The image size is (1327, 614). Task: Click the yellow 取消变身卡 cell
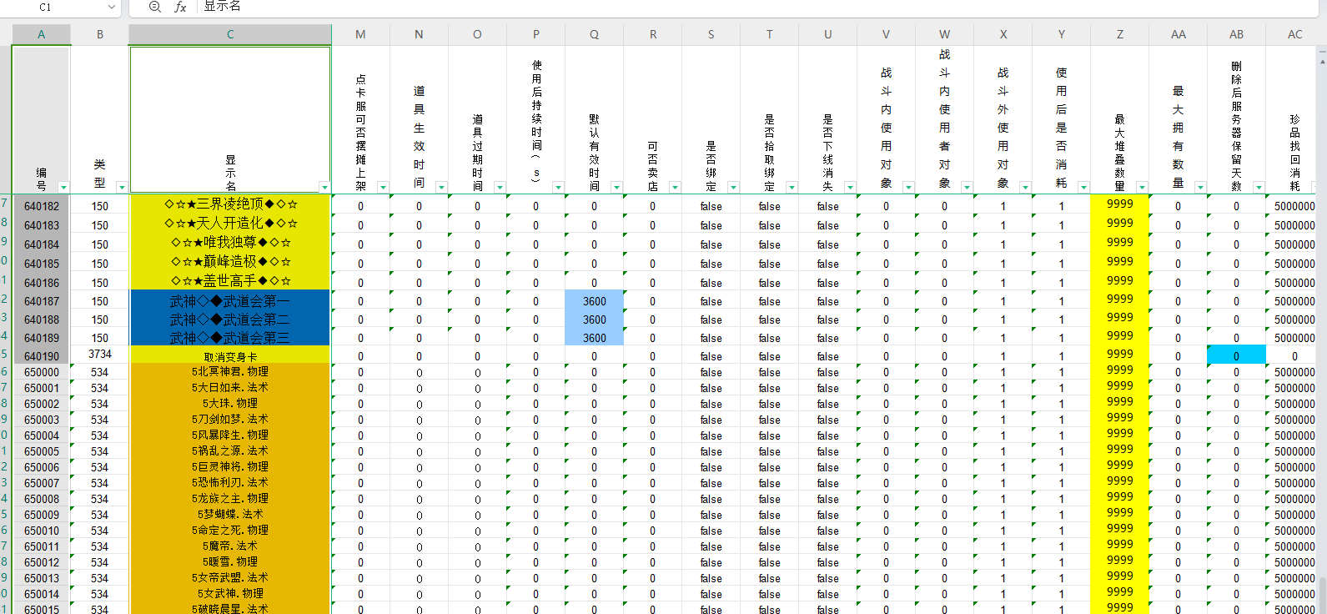230,356
